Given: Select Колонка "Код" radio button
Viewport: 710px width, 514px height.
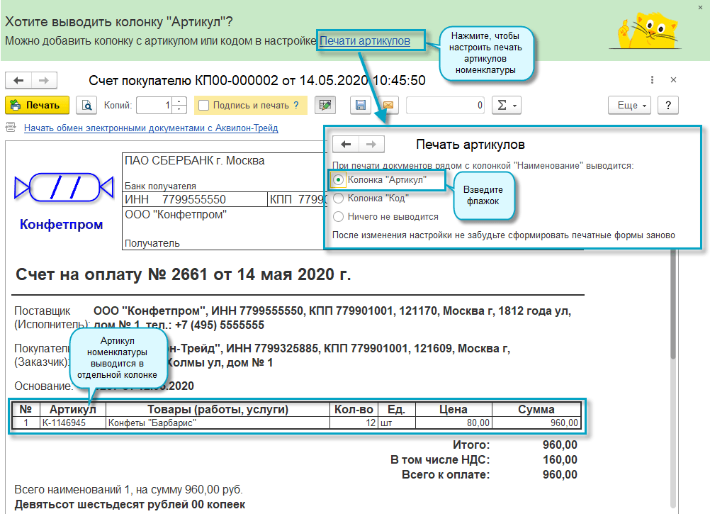Looking at the screenshot, I should tap(338, 198).
